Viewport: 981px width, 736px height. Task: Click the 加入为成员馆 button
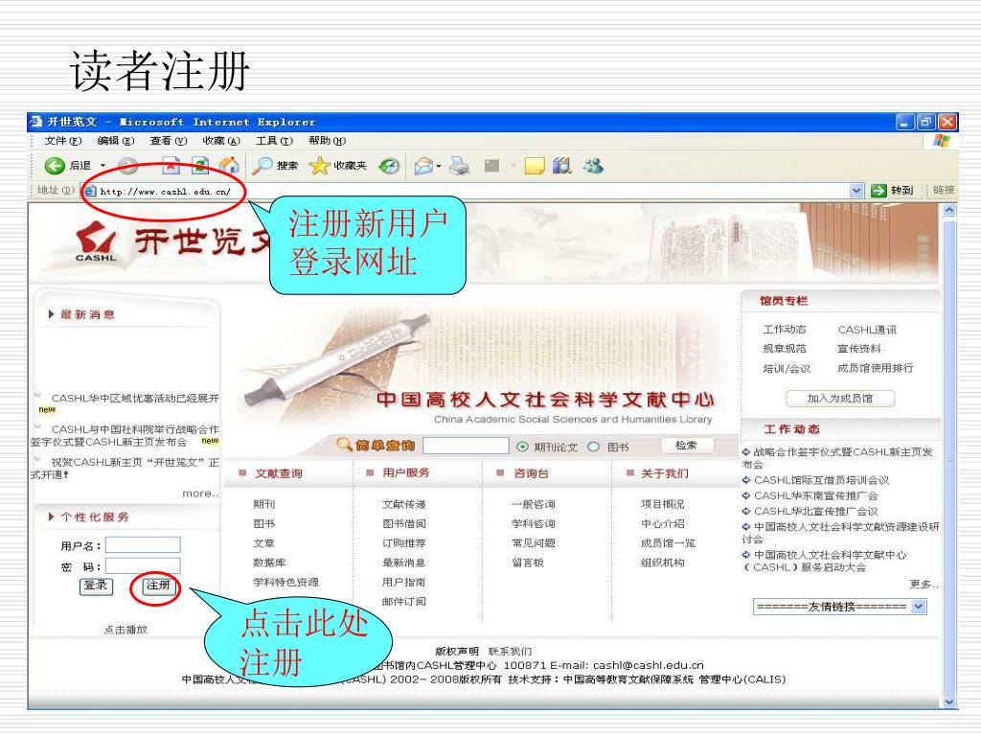[840, 398]
